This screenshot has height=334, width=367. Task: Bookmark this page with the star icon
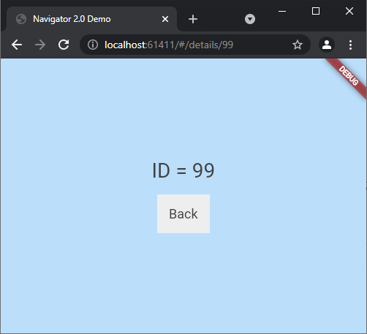(298, 45)
